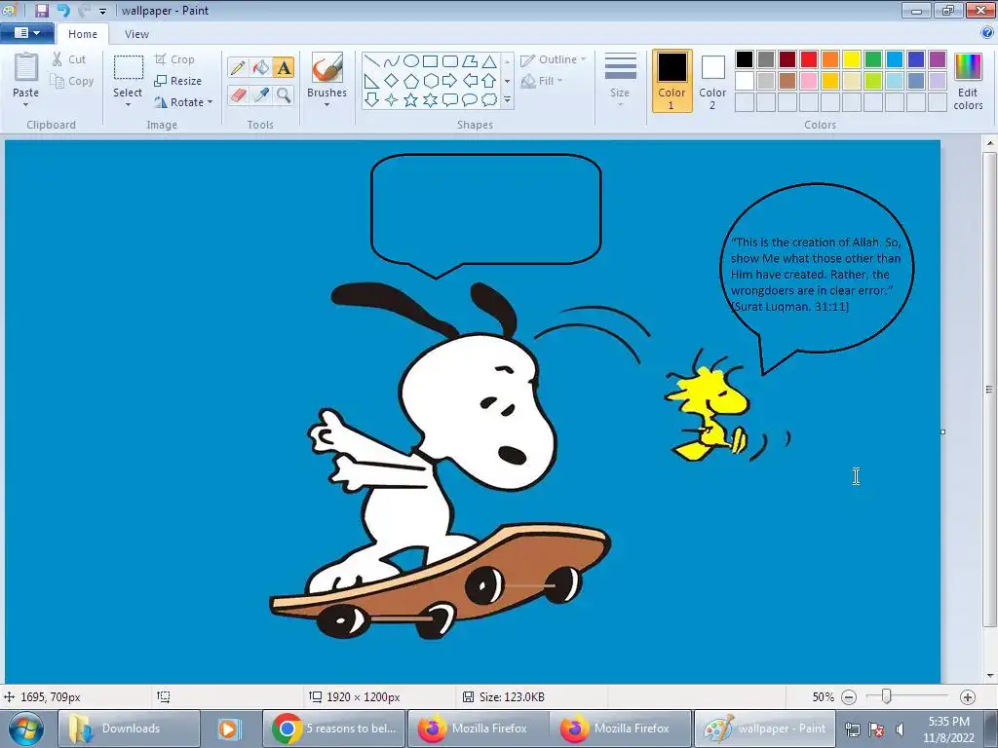Choose the Diamond shape
Viewport: 998px width, 748px height.
392,81
